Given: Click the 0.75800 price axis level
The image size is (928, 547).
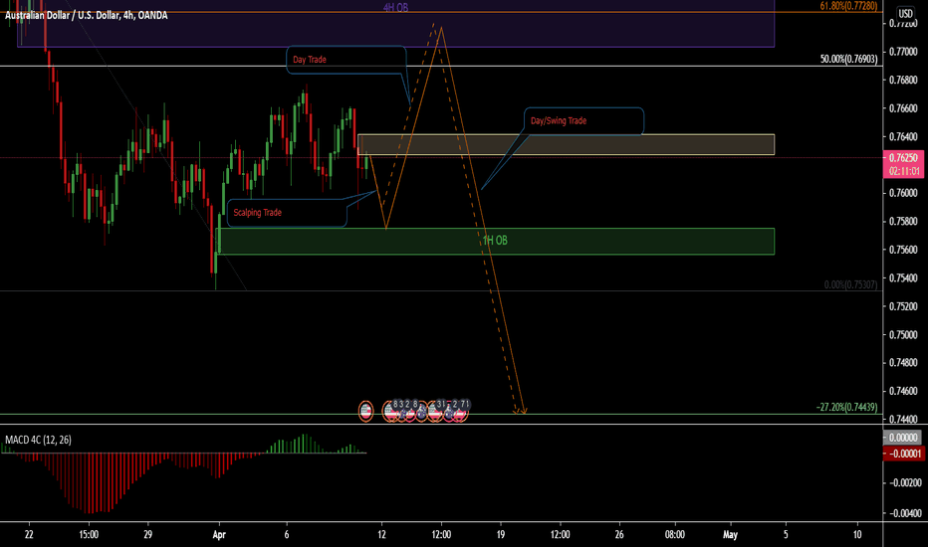Looking at the screenshot, I should click(903, 222).
